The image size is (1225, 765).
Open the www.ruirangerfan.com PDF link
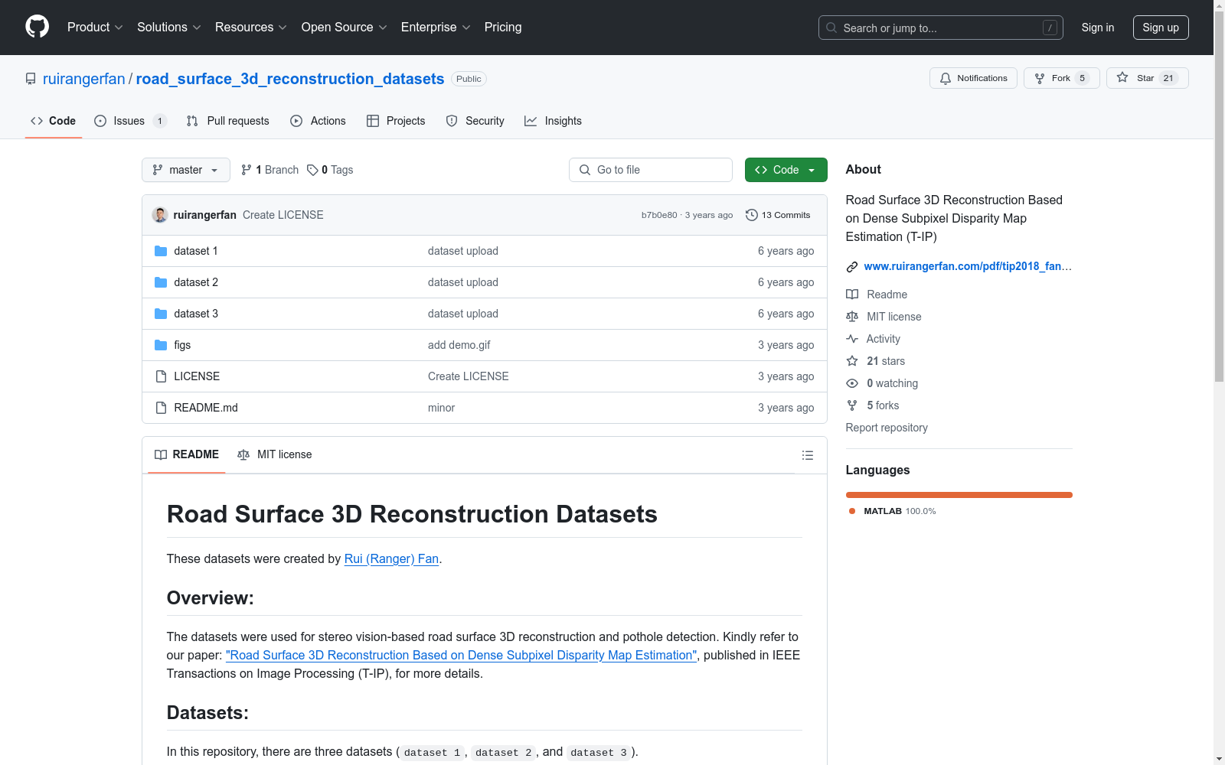pyautogui.click(x=968, y=266)
